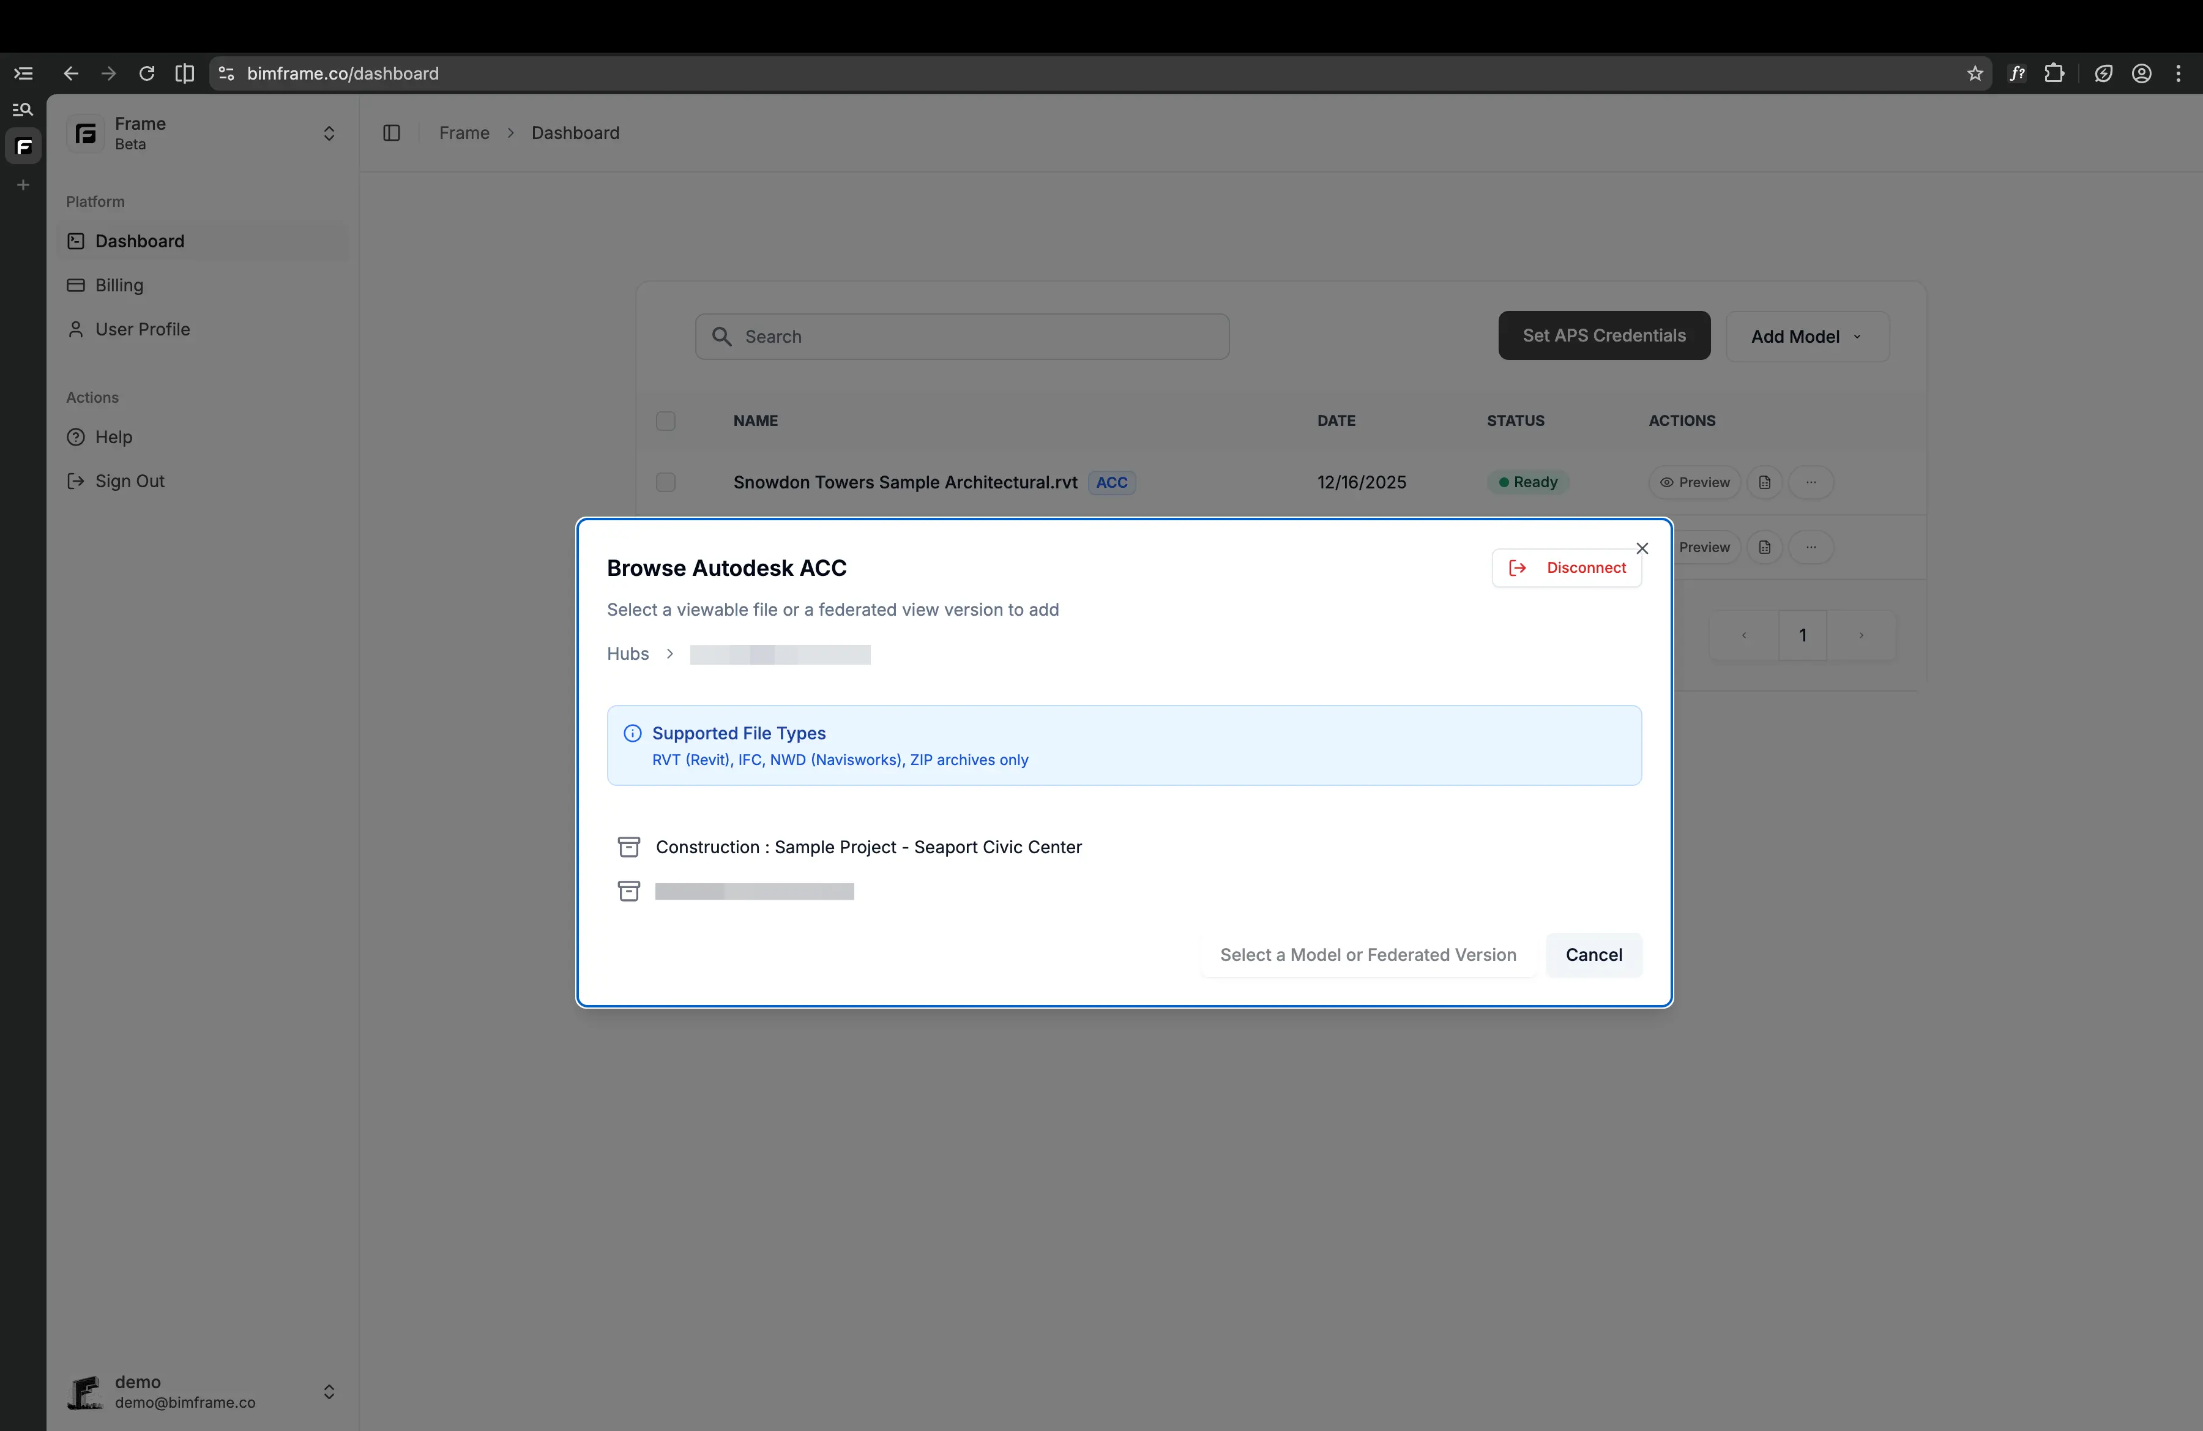Open the User Profile page
This screenshot has width=2203, height=1431.
(141, 329)
